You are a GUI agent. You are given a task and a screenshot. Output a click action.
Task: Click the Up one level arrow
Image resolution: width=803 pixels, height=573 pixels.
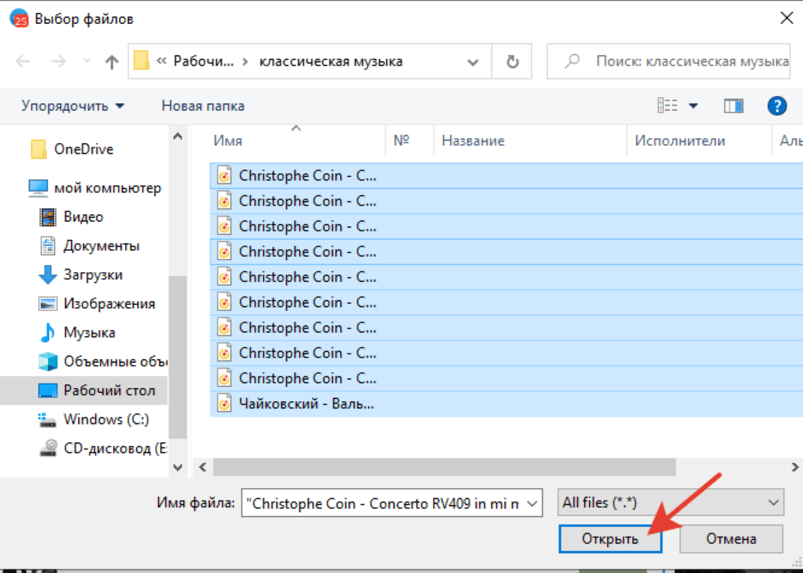coord(112,62)
